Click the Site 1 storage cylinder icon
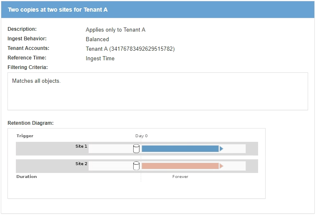This screenshot has height=215, width=316. pyautogui.click(x=136, y=148)
